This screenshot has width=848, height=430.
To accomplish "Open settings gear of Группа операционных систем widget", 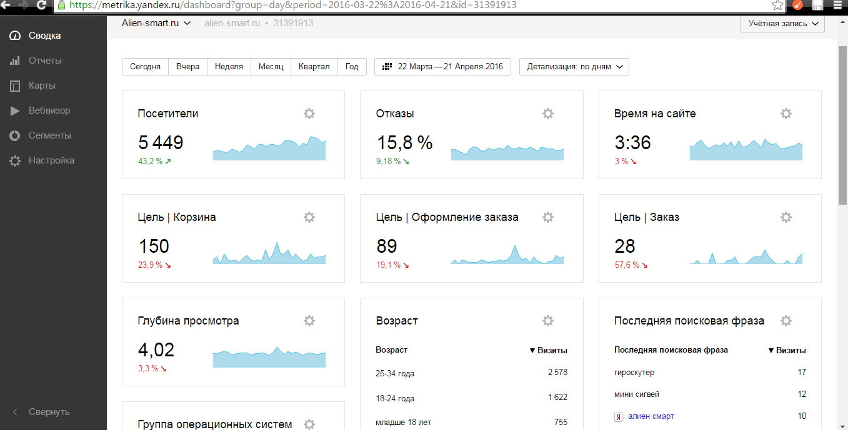I will coord(309,424).
